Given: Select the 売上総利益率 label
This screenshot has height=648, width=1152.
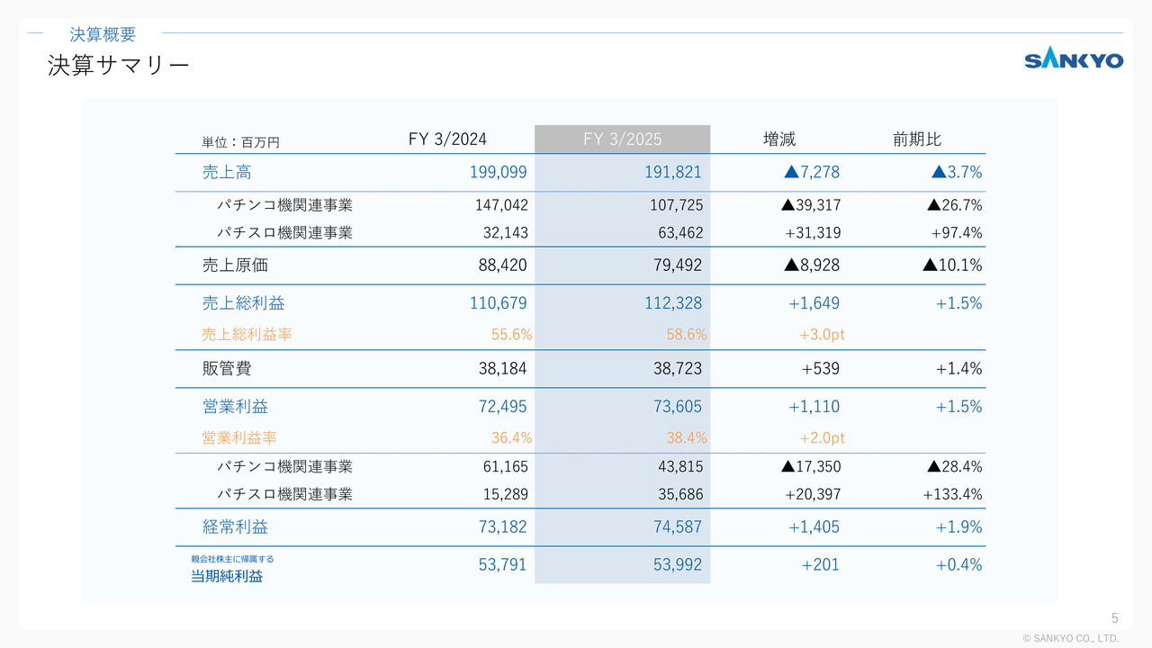Looking at the screenshot, I should point(247,335).
